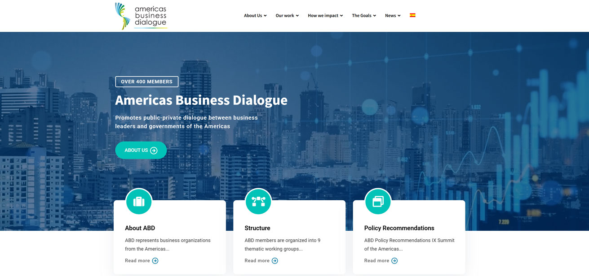This screenshot has height=276, width=589.
Task: Read more about Policy Recommendations
Action: pyautogui.click(x=376, y=261)
